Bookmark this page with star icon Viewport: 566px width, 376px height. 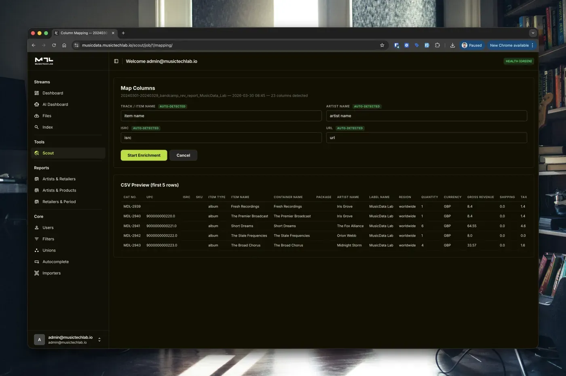click(x=382, y=45)
